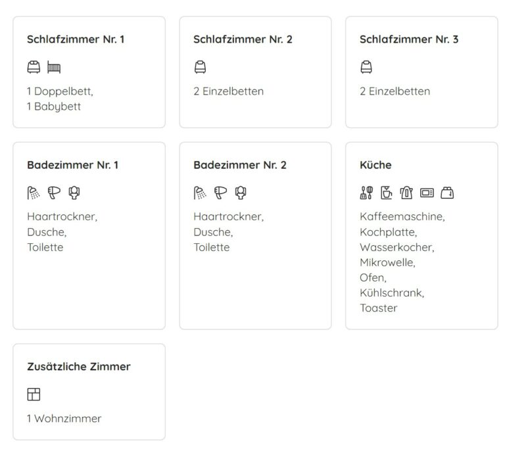The height and width of the screenshot is (453, 505).
Task: Click the microwave icon in Küche
Action: [x=427, y=193]
